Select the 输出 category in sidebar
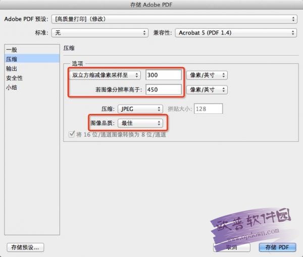303x257 pixels. pos(32,68)
